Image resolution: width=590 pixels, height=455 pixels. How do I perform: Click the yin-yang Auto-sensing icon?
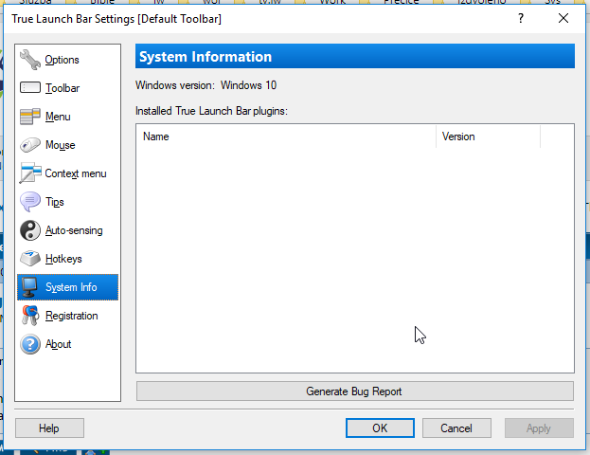tap(30, 230)
